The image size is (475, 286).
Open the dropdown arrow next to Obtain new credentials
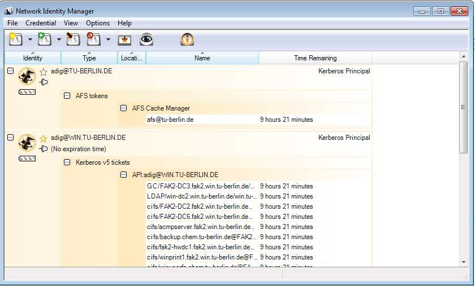coord(30,39)
